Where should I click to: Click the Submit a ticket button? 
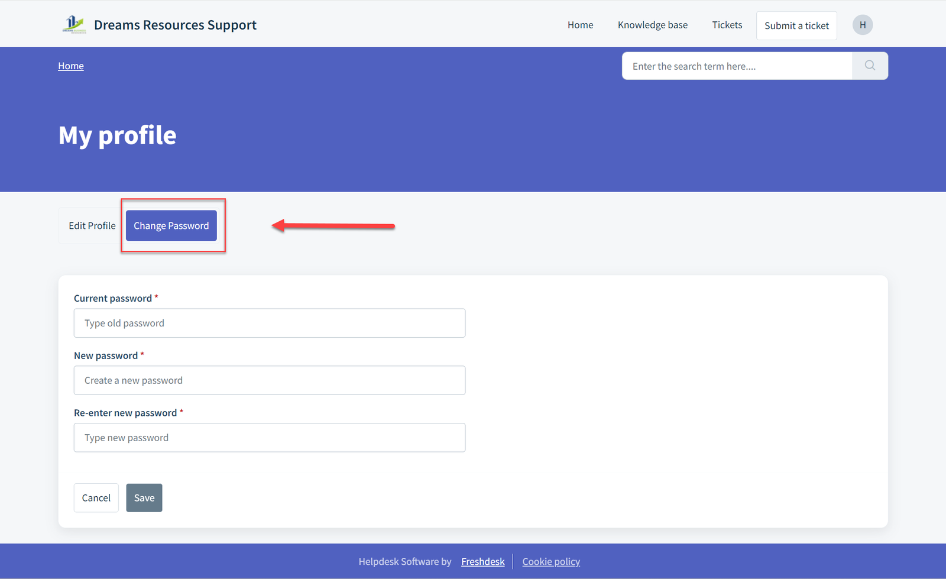click(796, 25)
